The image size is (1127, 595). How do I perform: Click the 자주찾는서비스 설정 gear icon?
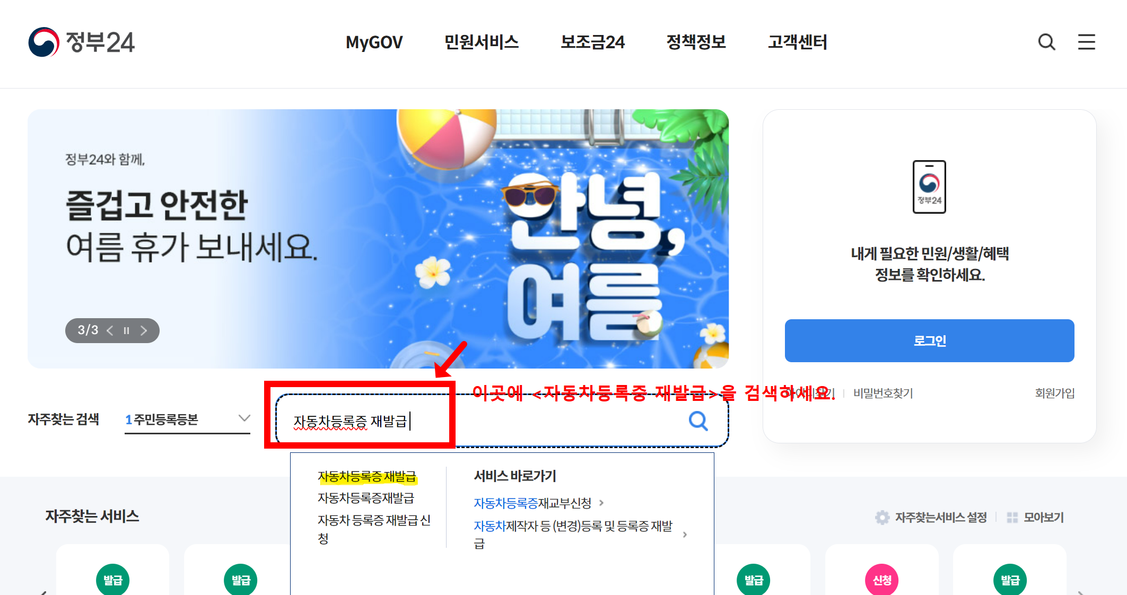tap(882, 517)
